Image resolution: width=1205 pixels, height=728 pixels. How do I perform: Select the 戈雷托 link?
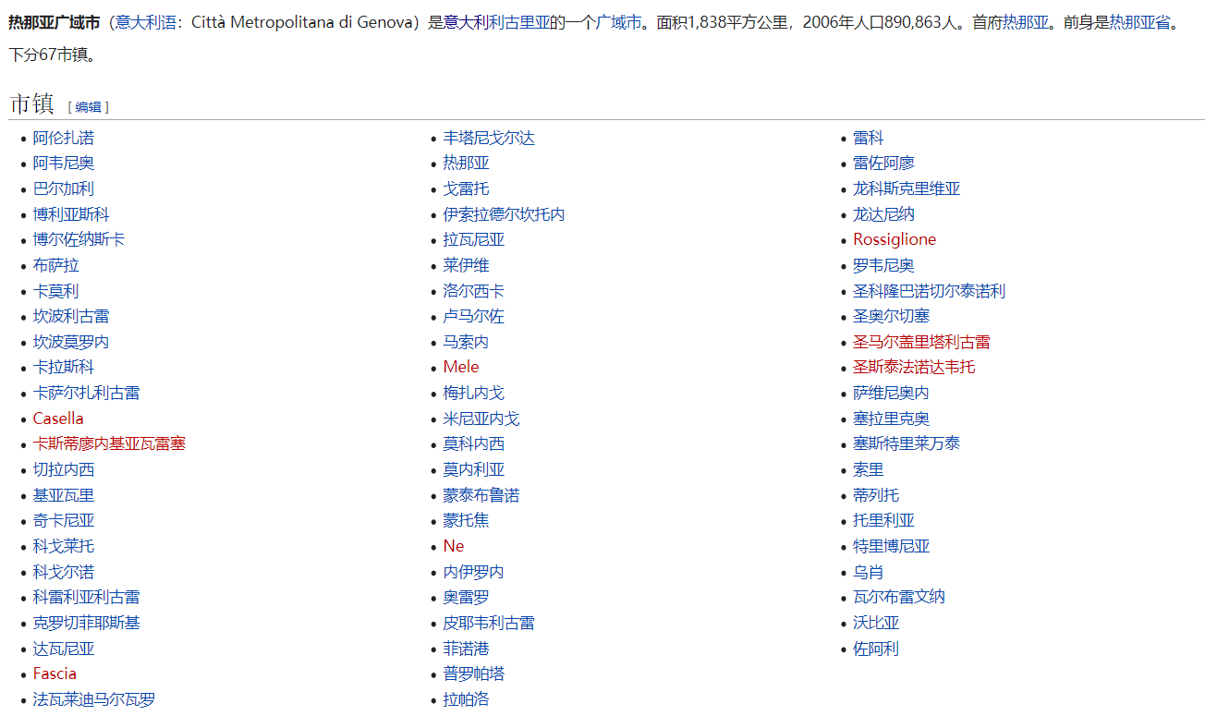[467, 188]
